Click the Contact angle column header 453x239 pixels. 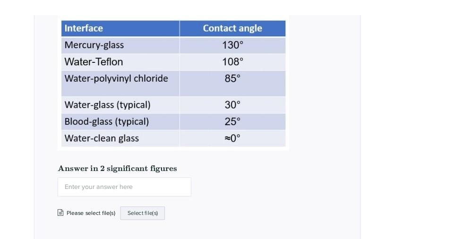[232, 28]
